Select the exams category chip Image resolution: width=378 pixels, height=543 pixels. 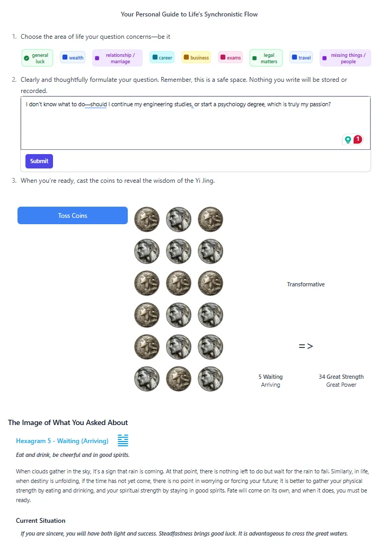click(231, 58)
